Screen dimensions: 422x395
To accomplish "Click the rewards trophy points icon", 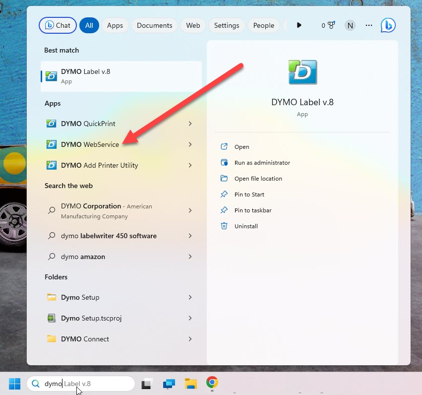I will click(328, 25).
